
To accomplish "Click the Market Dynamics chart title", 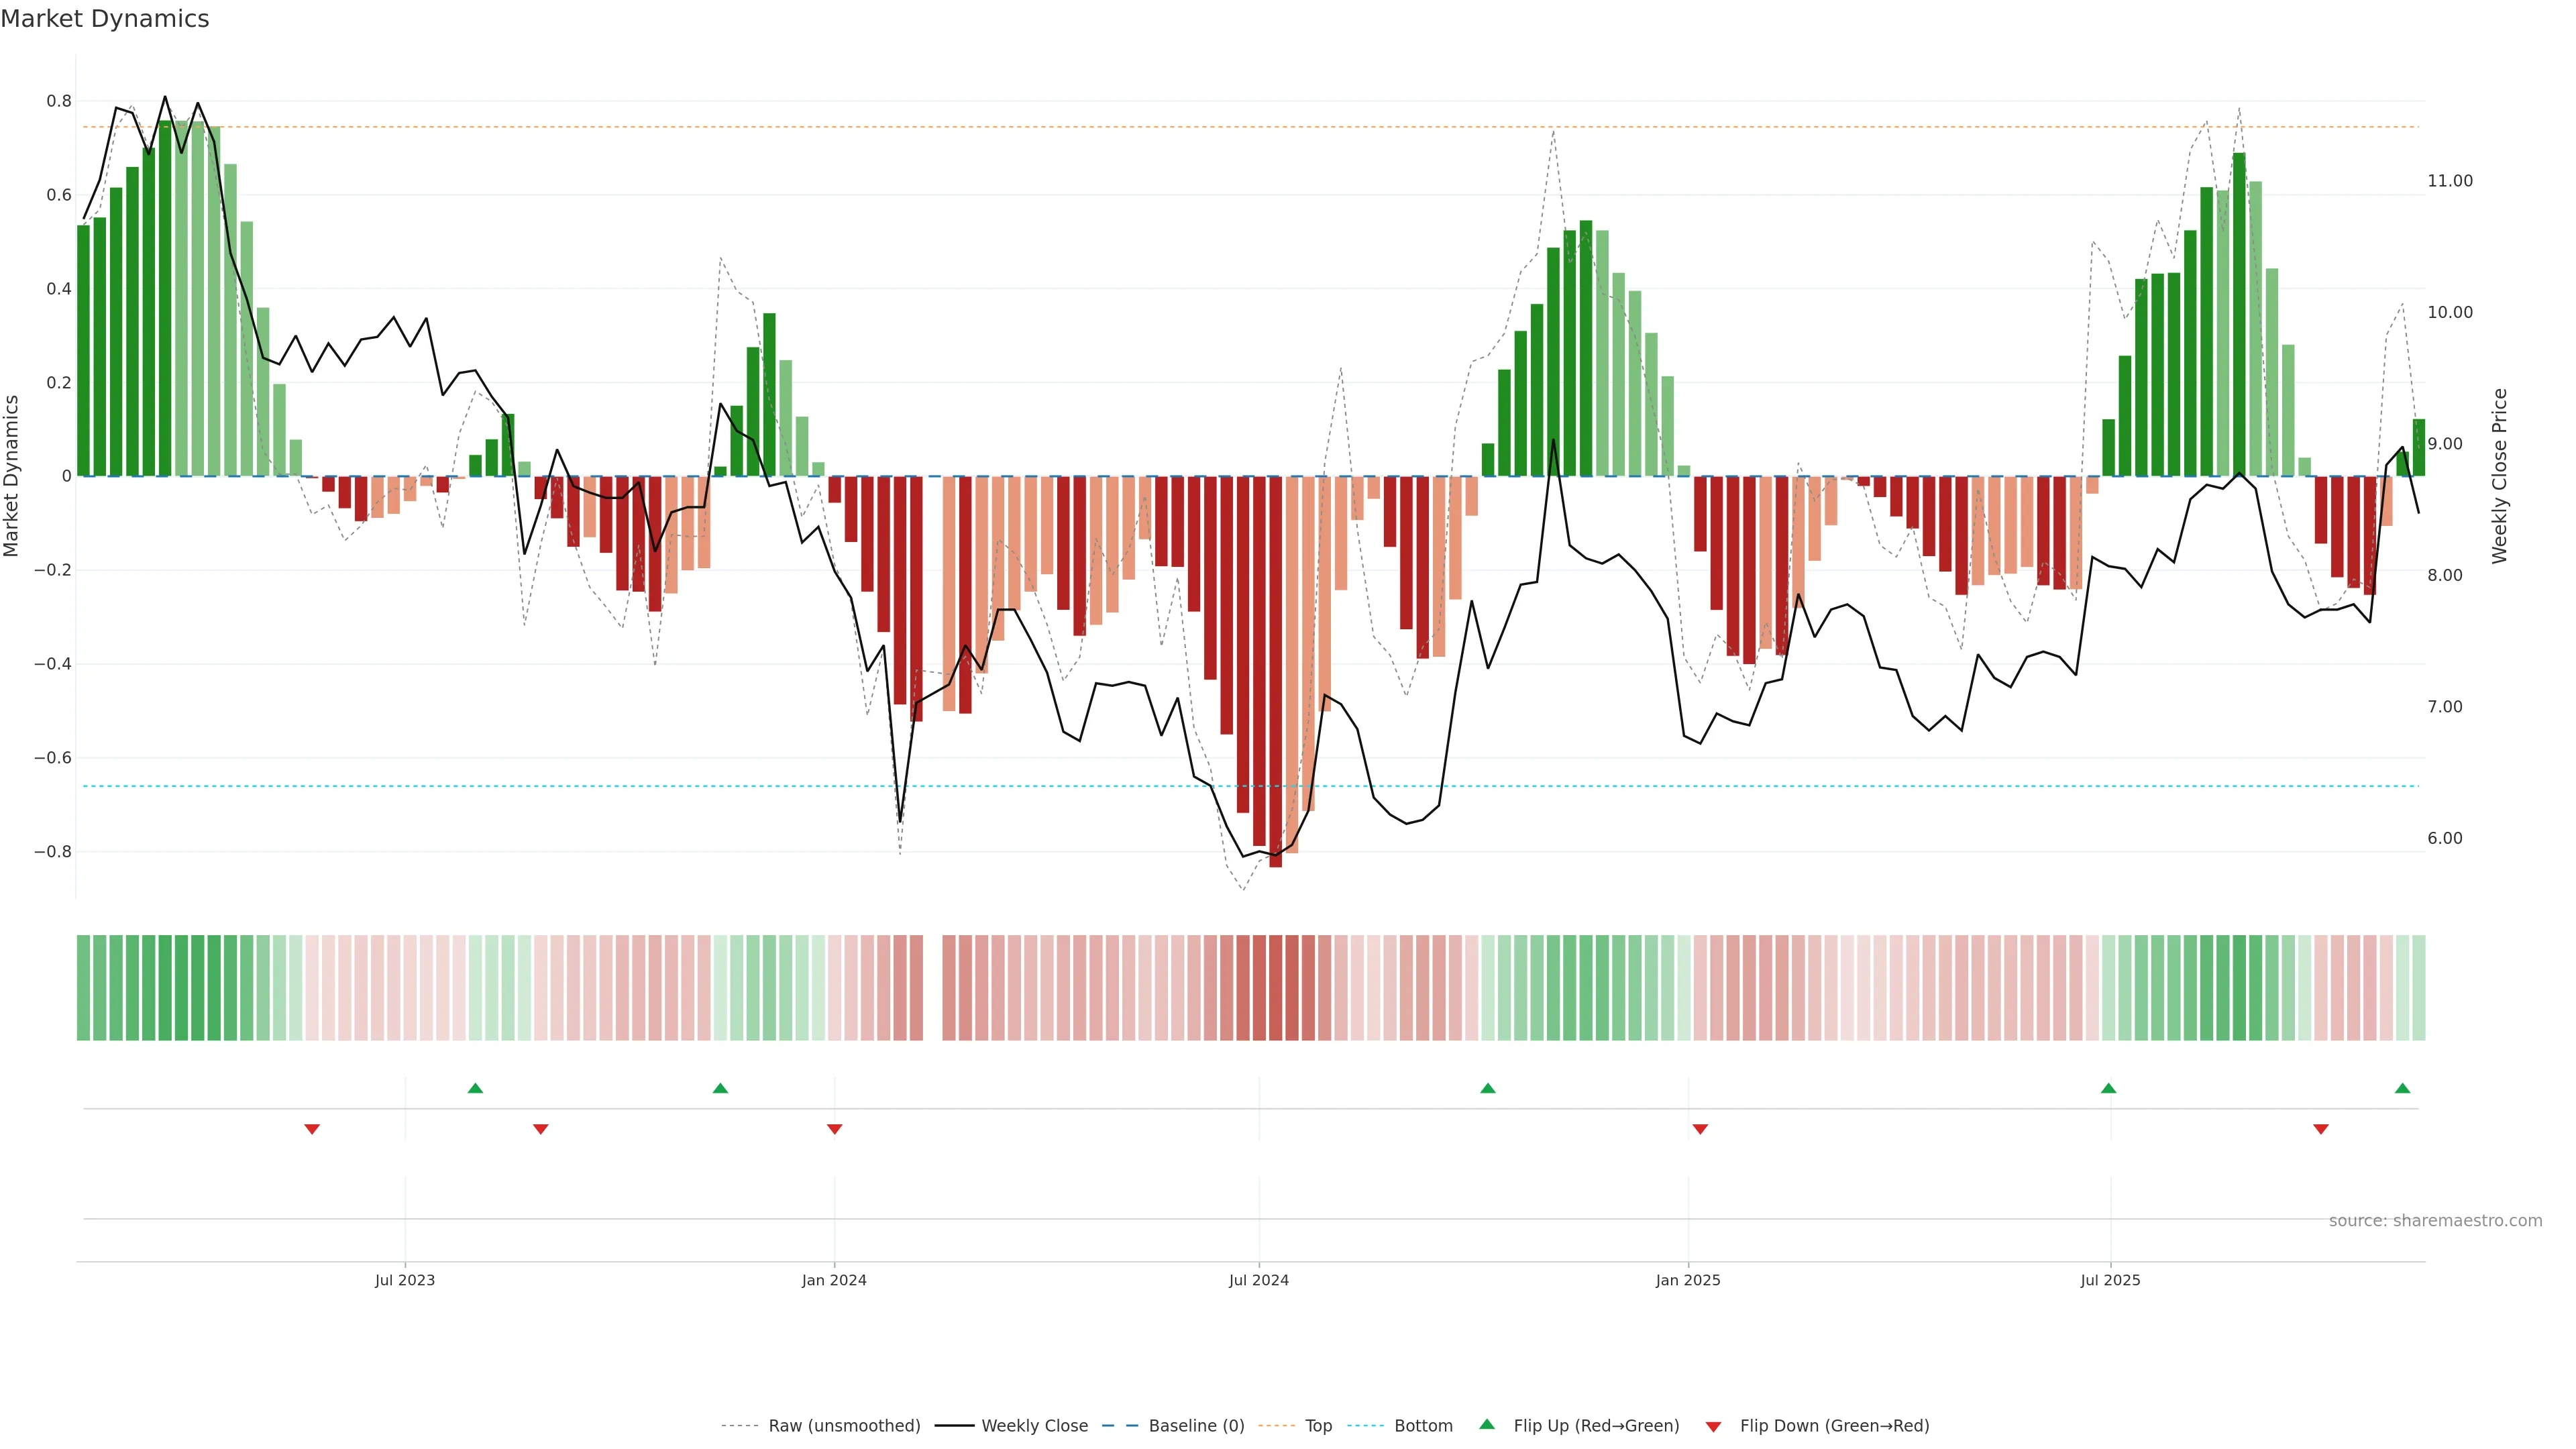I will click(105, 19).
